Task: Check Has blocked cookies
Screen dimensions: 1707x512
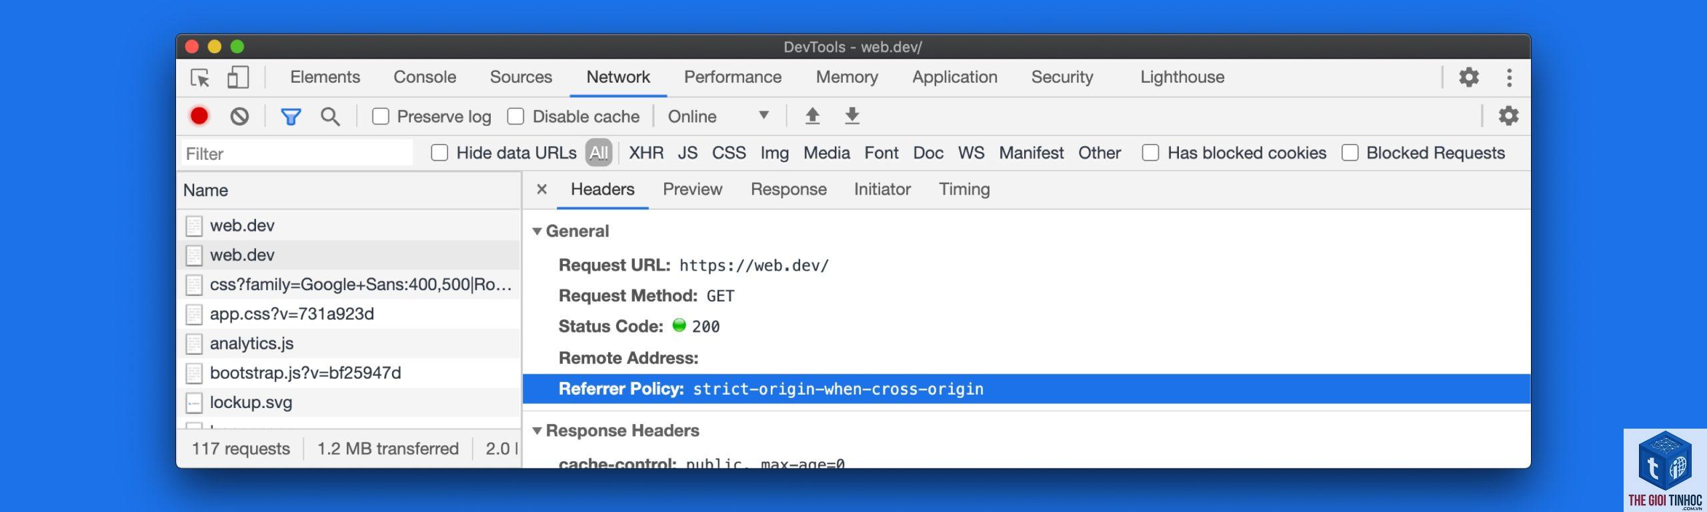Action: point(1150,153)
